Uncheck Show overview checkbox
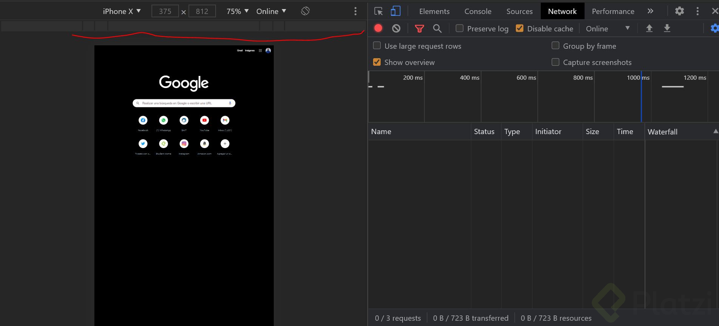The image size is (719, 326). click(377, 62)
